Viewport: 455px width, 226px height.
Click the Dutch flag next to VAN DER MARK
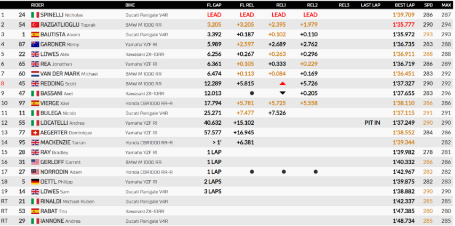click(x=35, y=74)
